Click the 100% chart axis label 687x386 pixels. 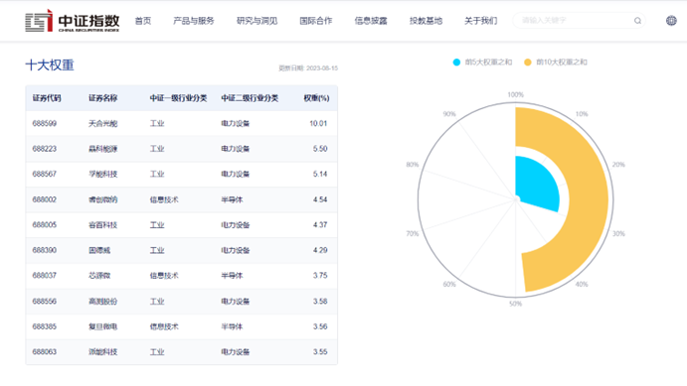tap(516, 95)
